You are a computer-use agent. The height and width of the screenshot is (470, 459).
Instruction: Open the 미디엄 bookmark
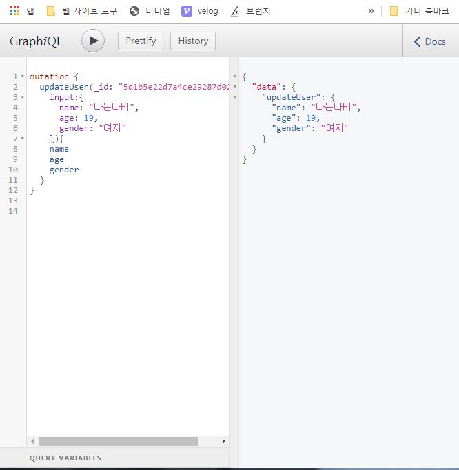pyautogui.click(x=150, y=11)
